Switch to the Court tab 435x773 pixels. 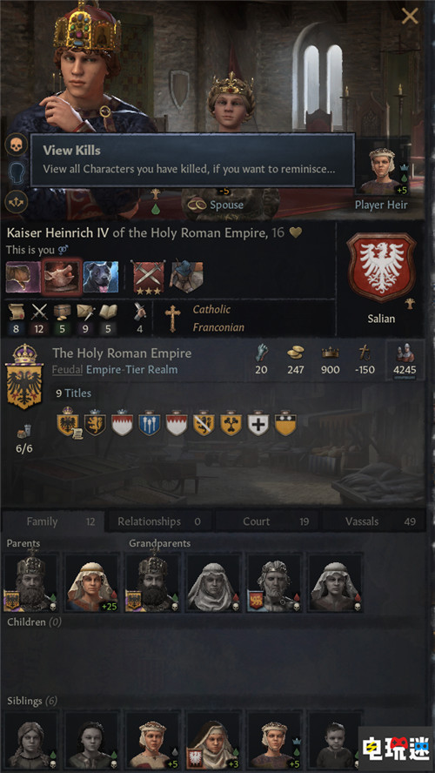[266, 521]
